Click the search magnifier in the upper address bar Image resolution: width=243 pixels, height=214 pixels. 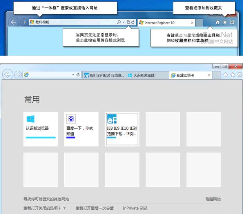[119, 22]
